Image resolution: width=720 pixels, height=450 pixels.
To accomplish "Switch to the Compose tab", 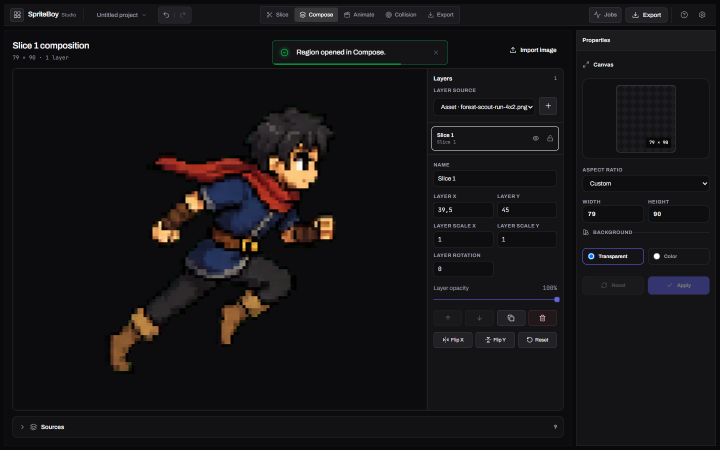I will pyautogui.click(x=316, y=15).
